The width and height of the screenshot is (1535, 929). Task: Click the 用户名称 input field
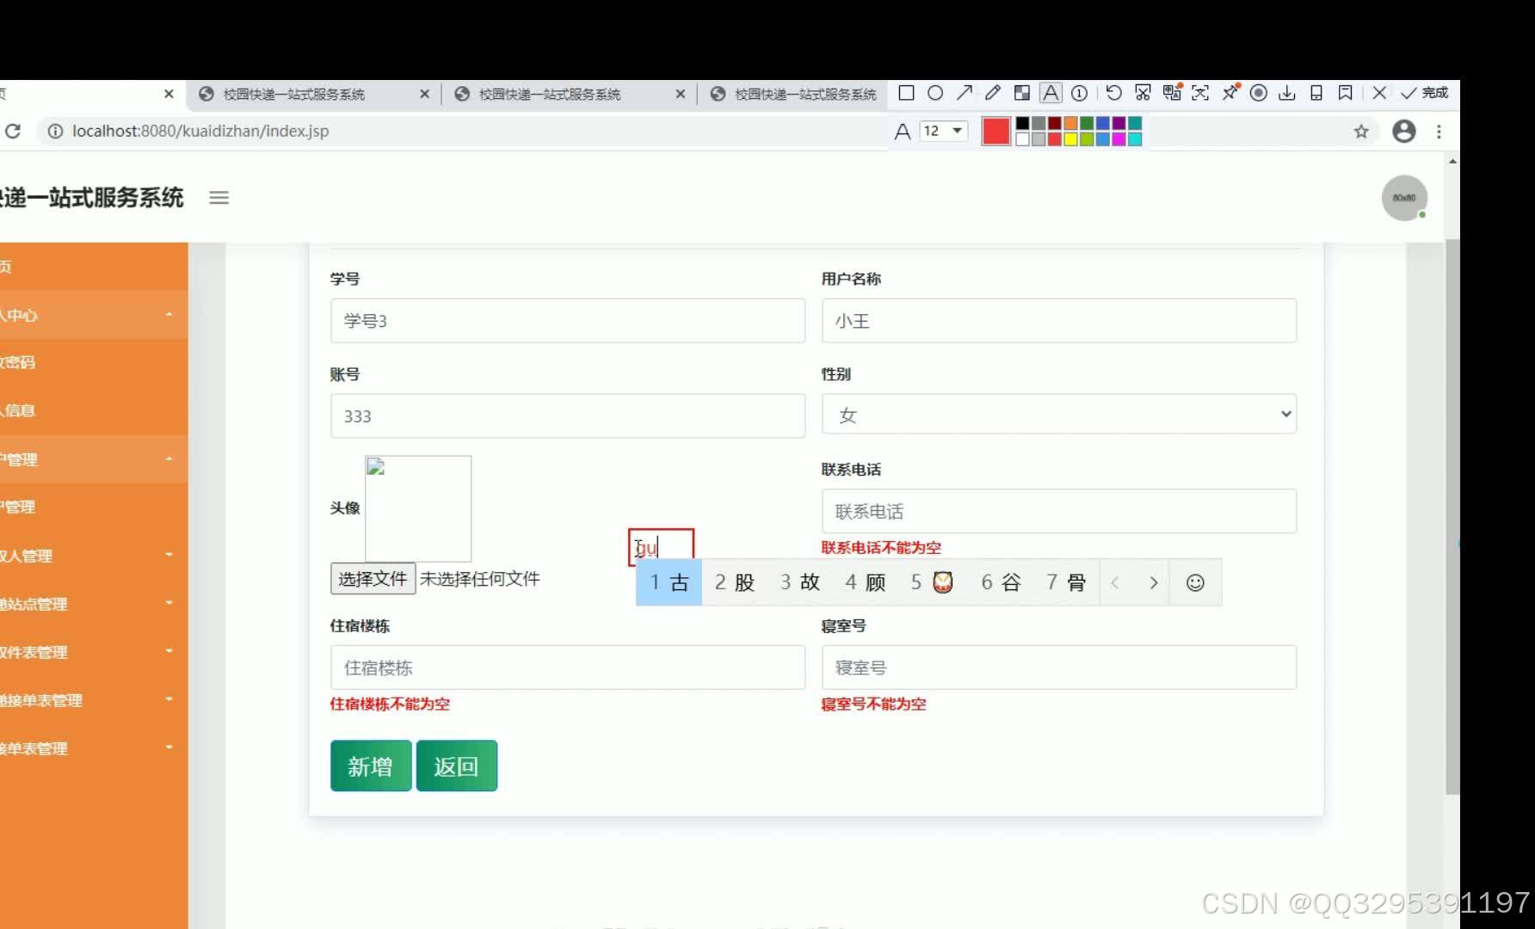1059,321
